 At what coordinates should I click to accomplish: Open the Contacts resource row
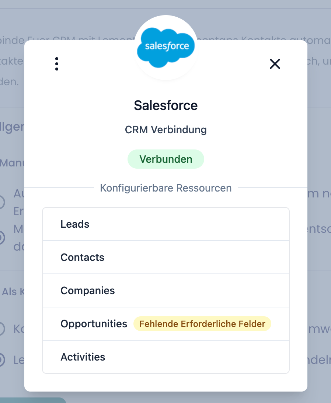point(165,257)
